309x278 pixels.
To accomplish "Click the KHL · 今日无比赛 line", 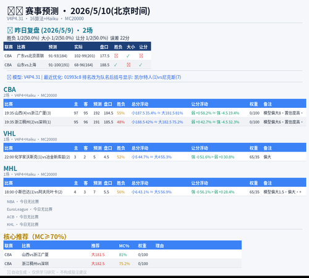I will (23, 224).
